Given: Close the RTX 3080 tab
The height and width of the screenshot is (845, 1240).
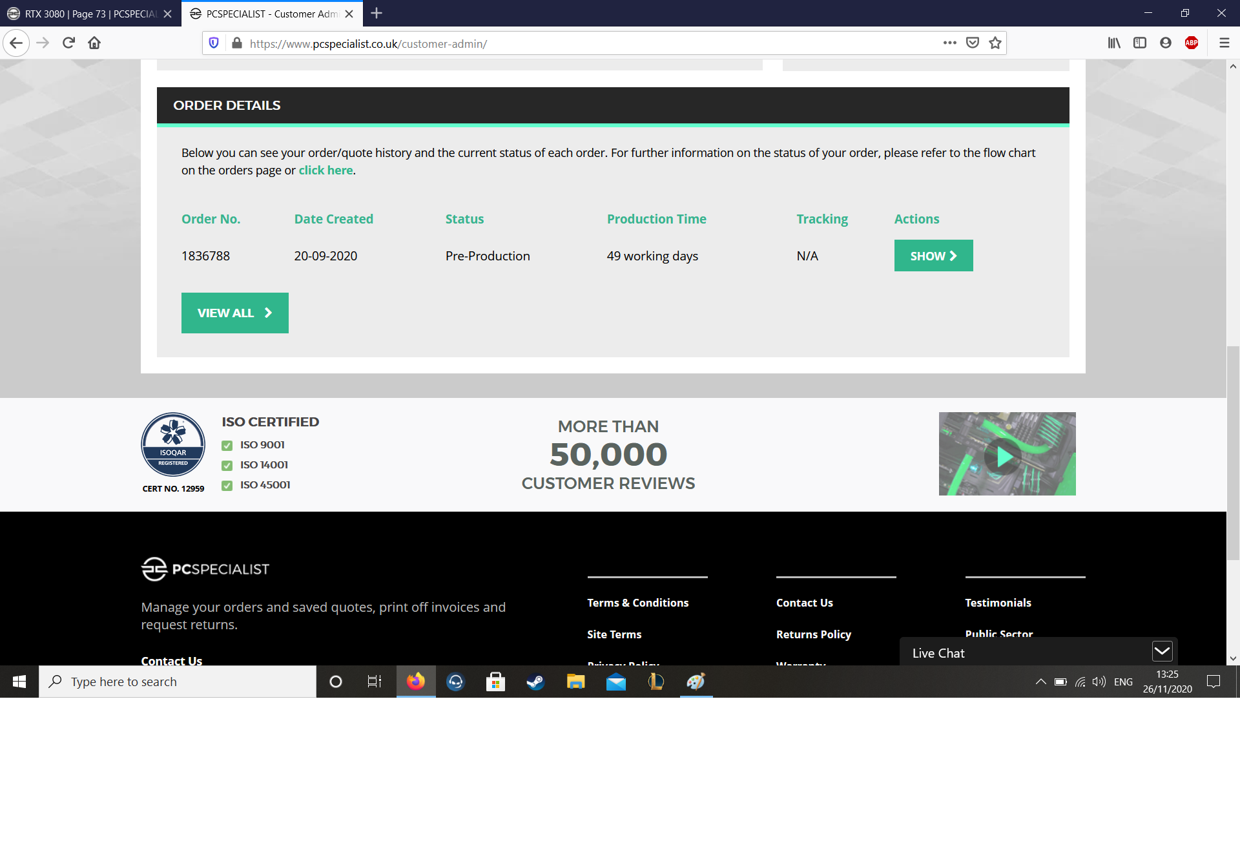Looking at the screenshot, I should (x=168, y=14).
